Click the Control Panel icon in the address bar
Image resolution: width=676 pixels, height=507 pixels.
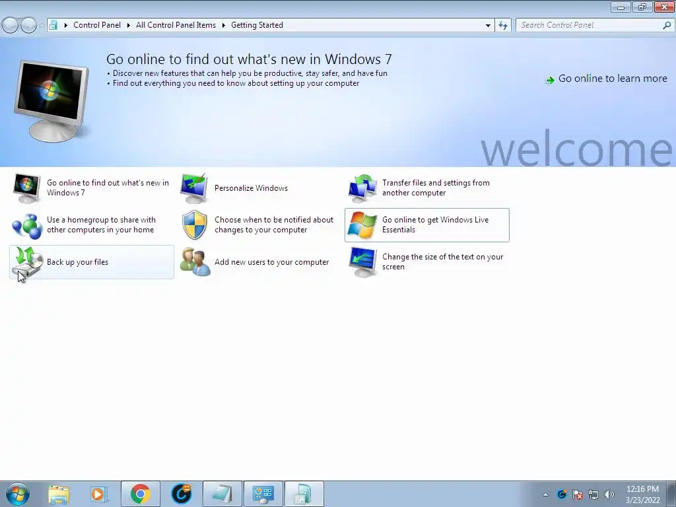point(53,25)
